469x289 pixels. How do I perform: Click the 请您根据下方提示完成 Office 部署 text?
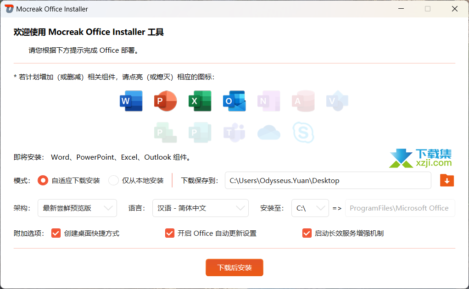pyautogui.click(x=84, y=50)
